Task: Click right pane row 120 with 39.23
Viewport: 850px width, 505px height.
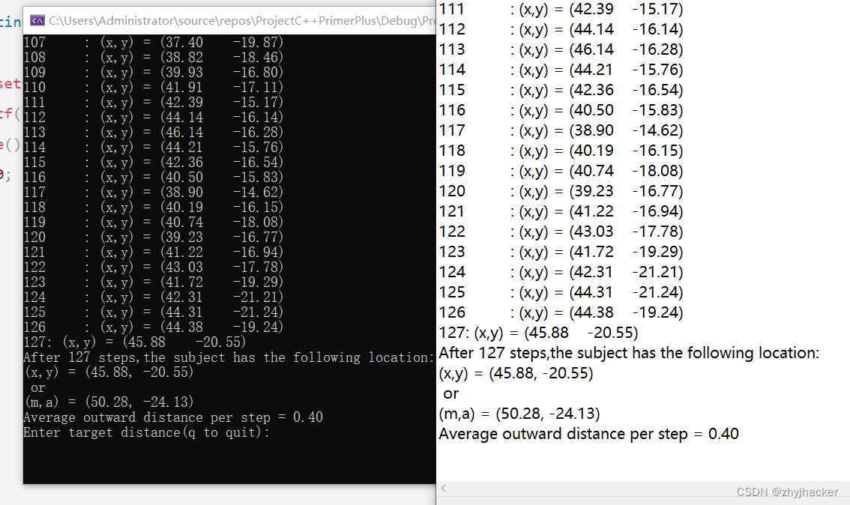Action: pos(561,191)
